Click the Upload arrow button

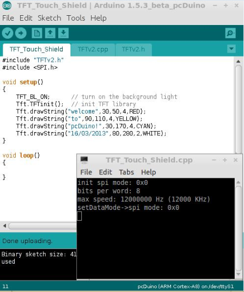click(x=21, y=33)
